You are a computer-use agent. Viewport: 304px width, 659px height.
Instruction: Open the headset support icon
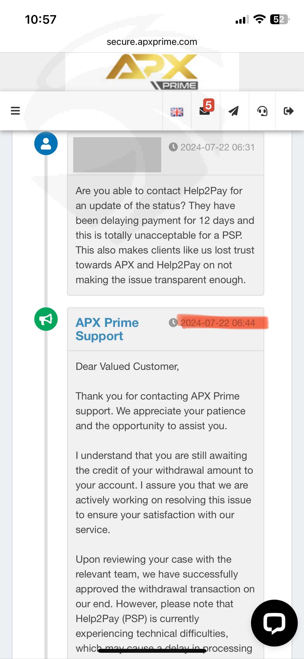point(262,111)
